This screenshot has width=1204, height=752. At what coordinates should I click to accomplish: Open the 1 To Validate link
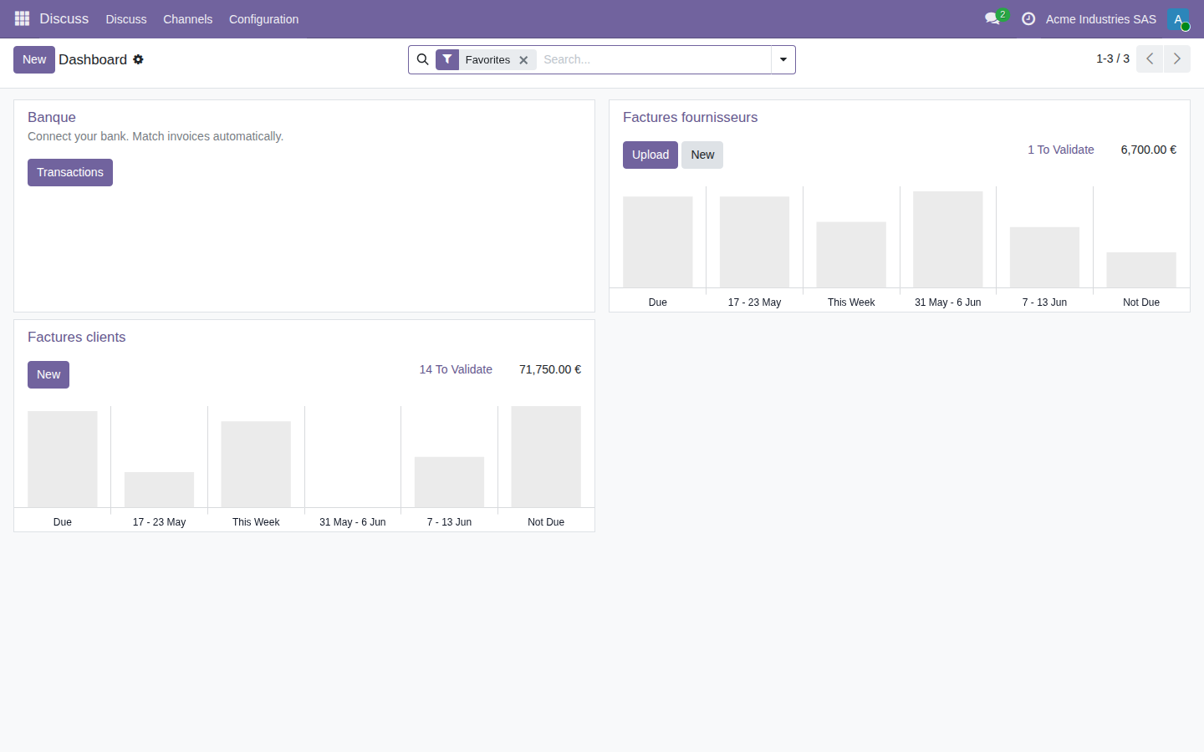(x=1061, y=150)
